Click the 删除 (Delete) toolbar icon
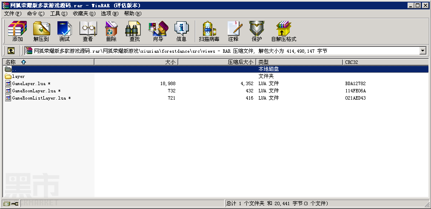 tap(111, 31)
